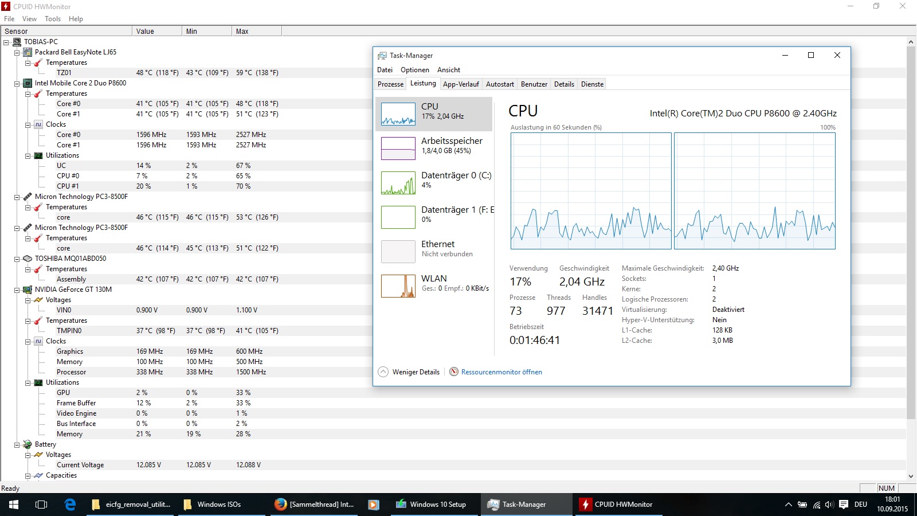
Task: Click the Packard Bell EasyNote LJ65 mainboard icon
Action: 28,52
